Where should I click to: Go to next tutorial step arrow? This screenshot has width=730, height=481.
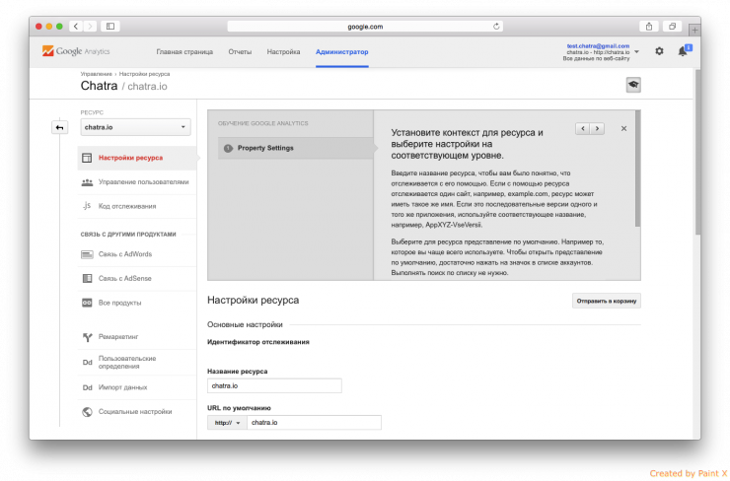click(x=597, y=128)
